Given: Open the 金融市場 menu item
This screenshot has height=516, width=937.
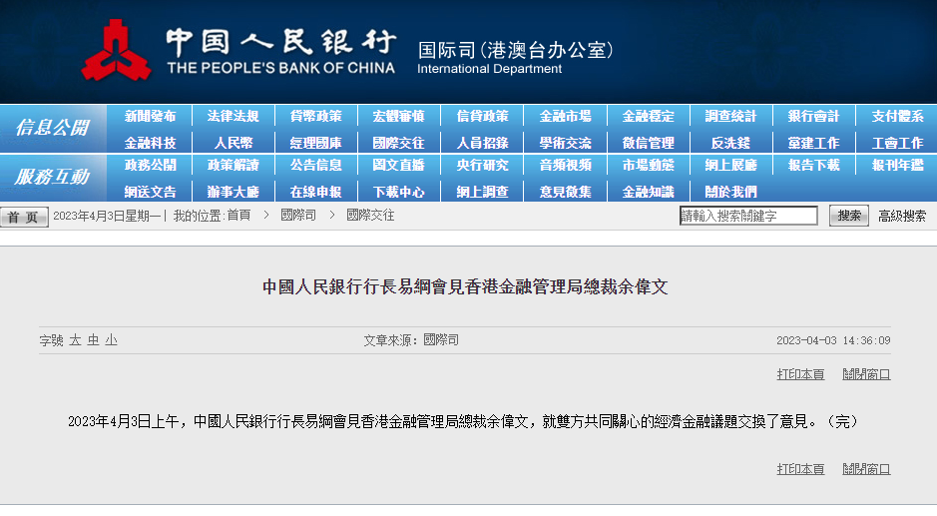Looking at the screenshot, I should click(x=565, y=117).
